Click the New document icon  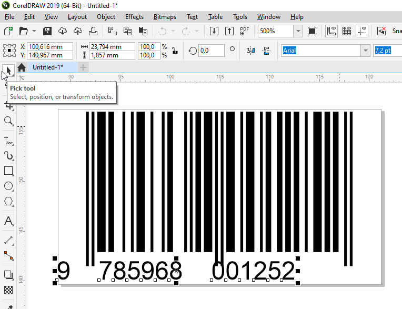(x=8, y=31)
